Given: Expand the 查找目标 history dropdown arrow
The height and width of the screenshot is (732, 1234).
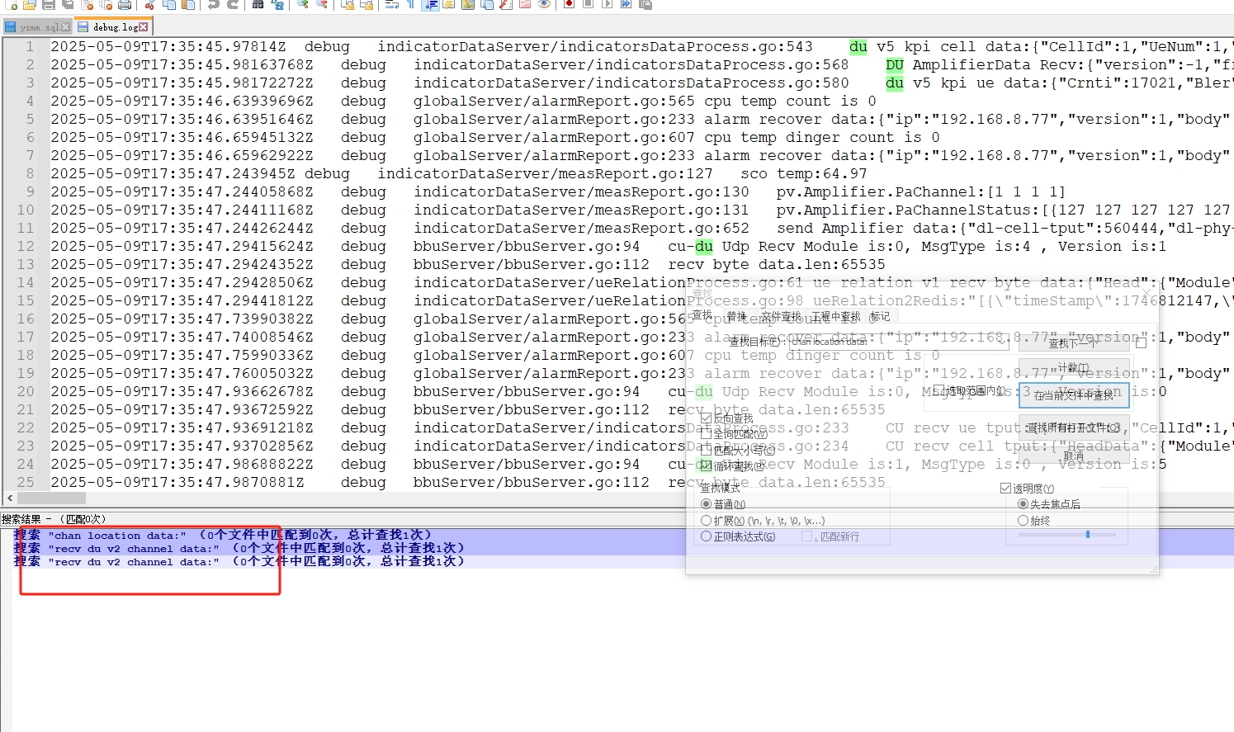Looking at the screenshot, I should point(1002,342).
